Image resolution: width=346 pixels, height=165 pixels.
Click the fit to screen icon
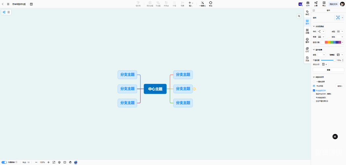point(54,162)
